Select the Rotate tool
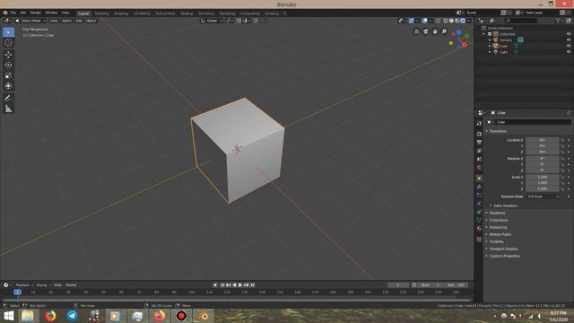Image resolution: width=574 pixels, height=323 pixels. click(x=8, y=65)
